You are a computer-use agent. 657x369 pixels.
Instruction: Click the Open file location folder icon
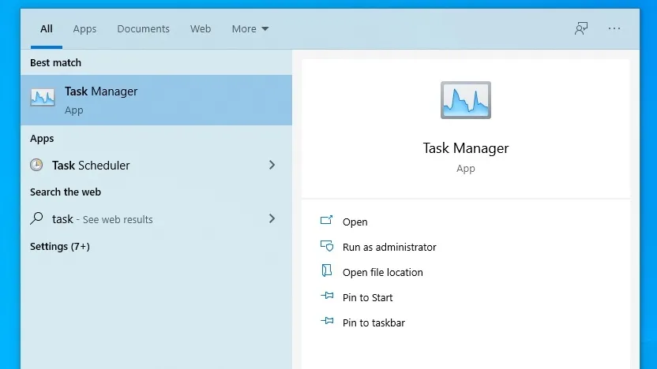point(327,270)
